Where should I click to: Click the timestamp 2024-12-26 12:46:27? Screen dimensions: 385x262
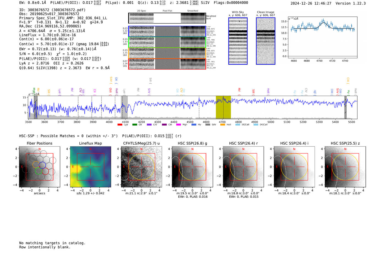click(x=311, y=4)
